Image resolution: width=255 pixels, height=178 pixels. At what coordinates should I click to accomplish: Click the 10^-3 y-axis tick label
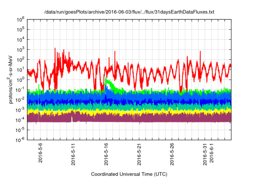coord(20,110)
